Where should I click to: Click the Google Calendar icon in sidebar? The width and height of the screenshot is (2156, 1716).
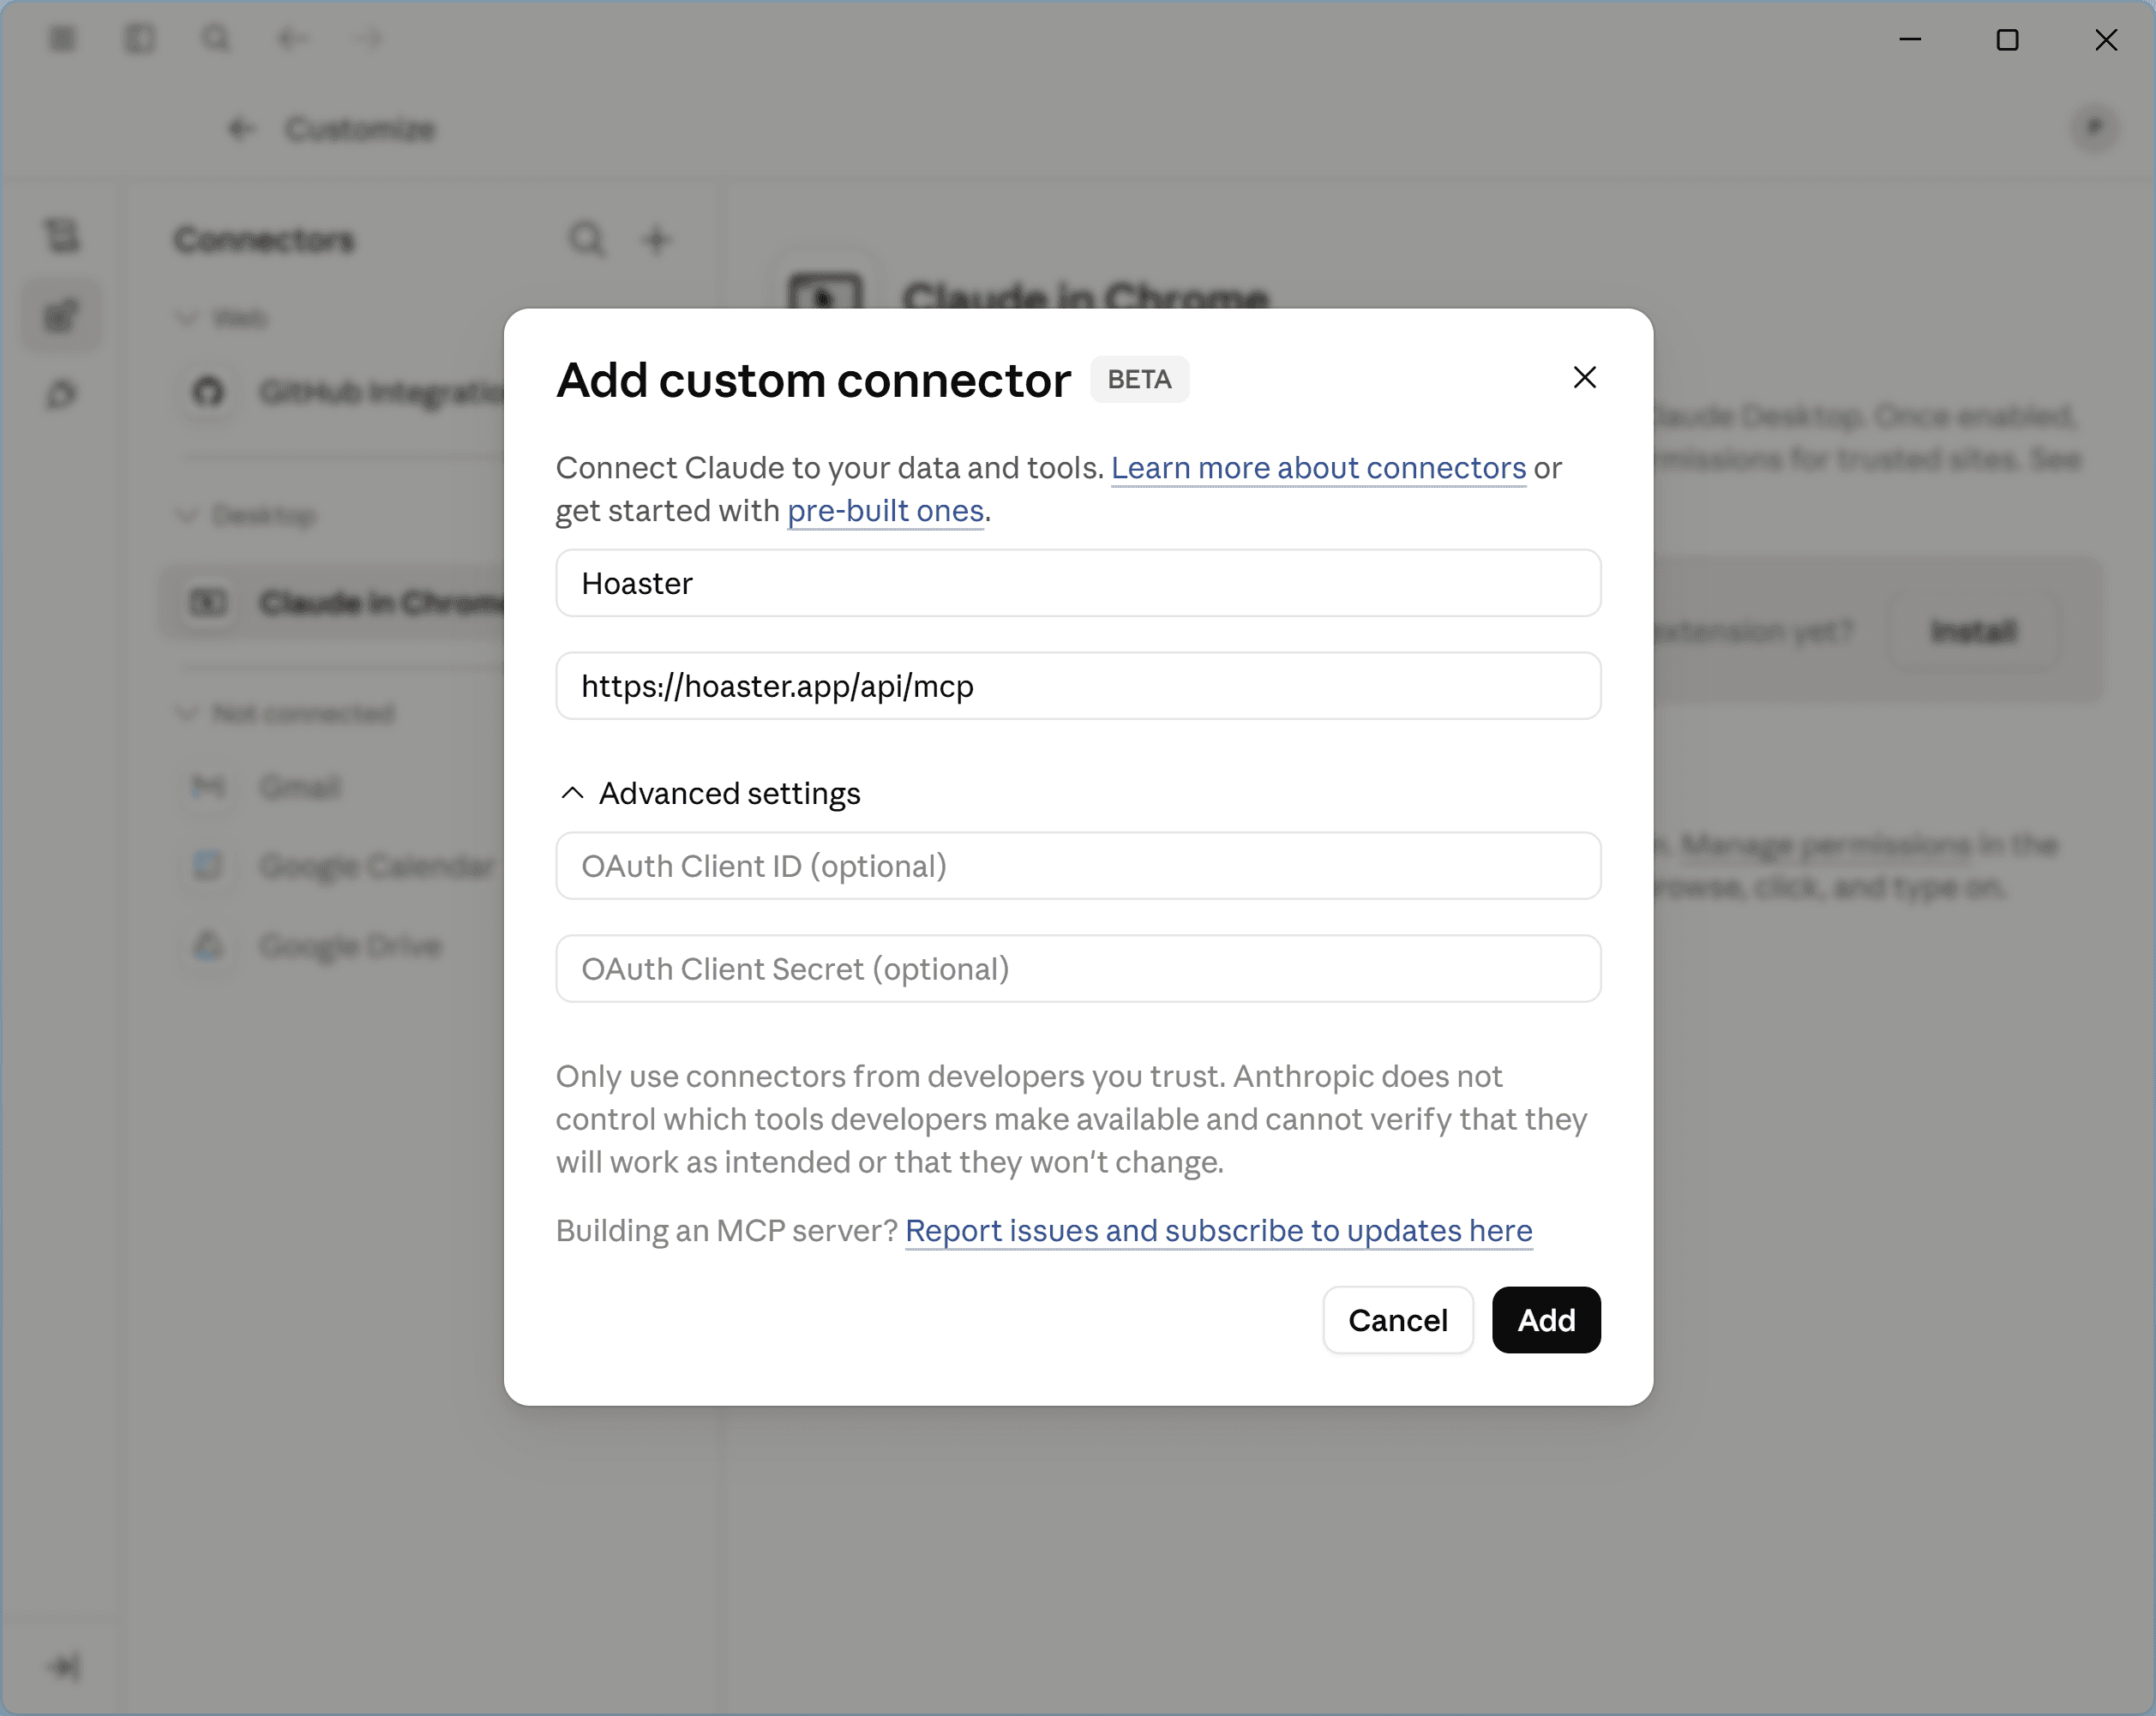208,865
